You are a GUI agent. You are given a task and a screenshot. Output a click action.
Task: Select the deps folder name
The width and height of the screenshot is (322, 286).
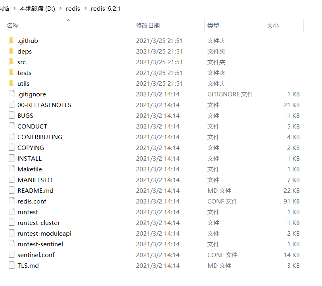[25, 51]
